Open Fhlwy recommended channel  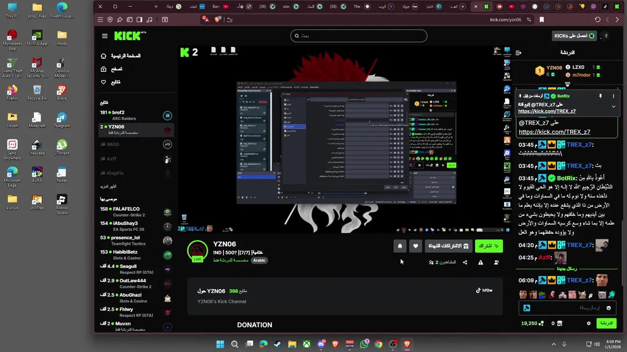click(136, 312)
